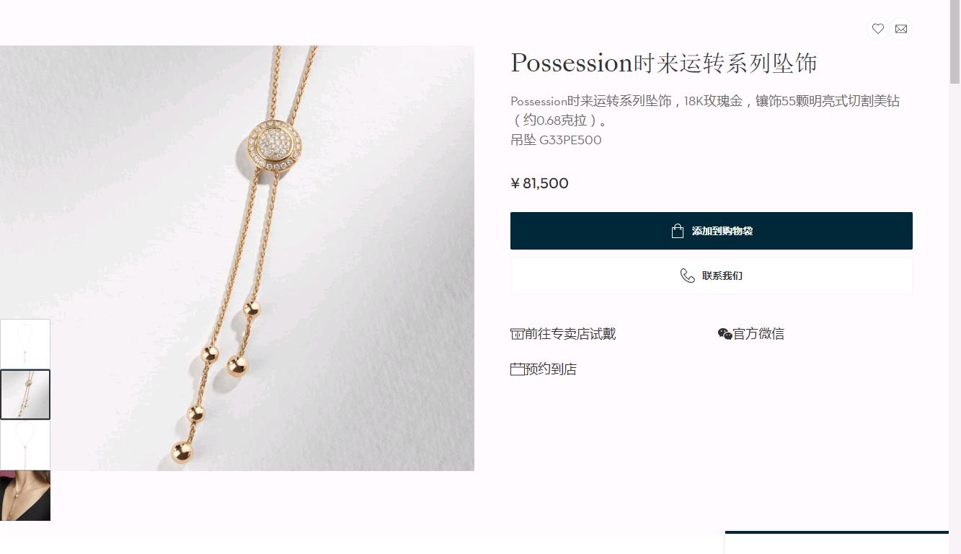The width and height of the screenshot is (961, 554).
Task: Click the phone icon beside 联系我们
Action: 688,276
